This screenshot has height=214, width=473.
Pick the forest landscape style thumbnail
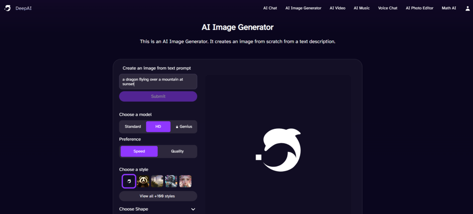click(x=157, y=181)
